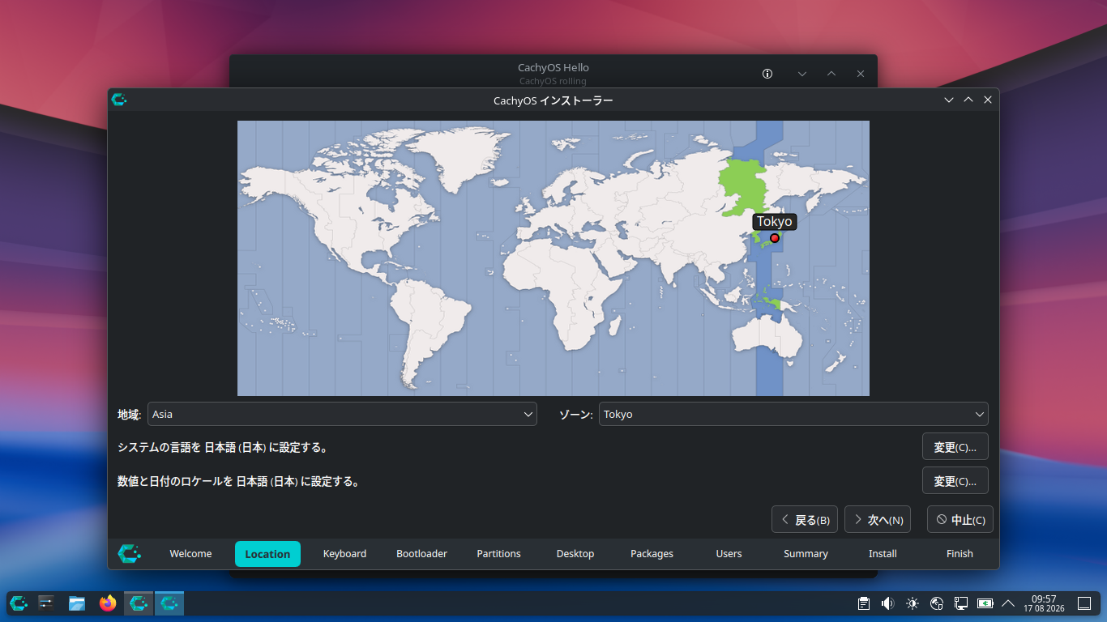Go to the Summary step
The image size is (1107, 622).
point(806,554)
